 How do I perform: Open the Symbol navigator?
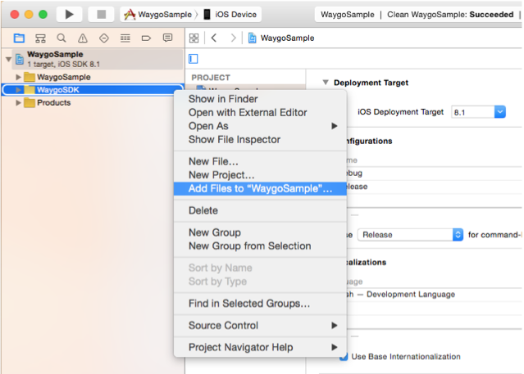[x=40, y=38]
